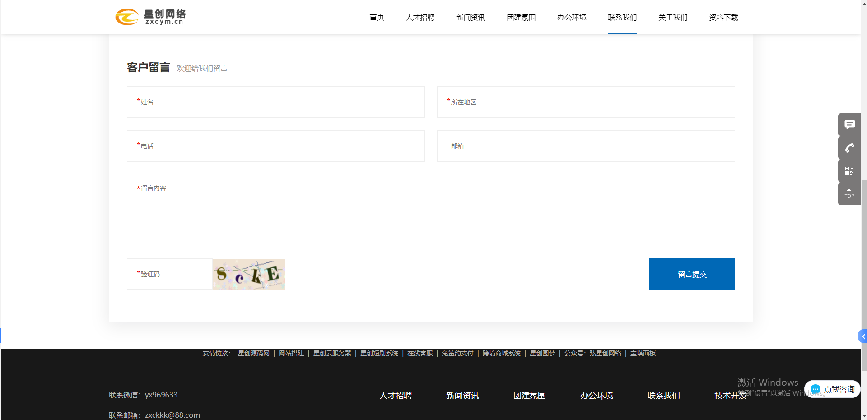Expand the blue side panel arrow
Viewport: 867px width, 420px height.
(863, 336)
